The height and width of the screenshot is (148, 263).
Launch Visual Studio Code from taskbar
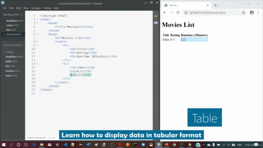[65, 145]
